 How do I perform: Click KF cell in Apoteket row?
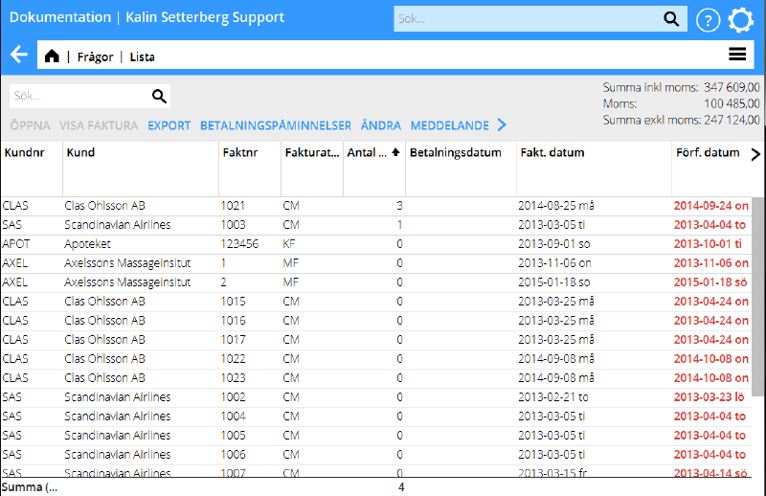pyautogui.click(x=289, y=244)
